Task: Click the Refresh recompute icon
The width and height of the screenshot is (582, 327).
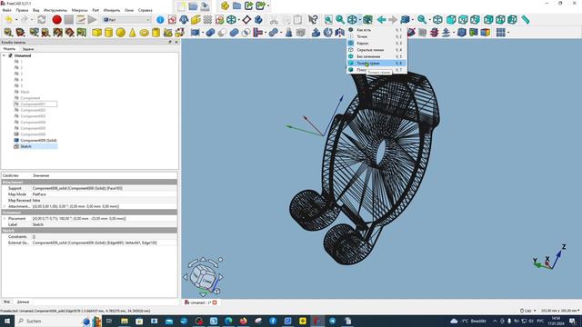Action: pyautogui.click(x=42, y=20)
